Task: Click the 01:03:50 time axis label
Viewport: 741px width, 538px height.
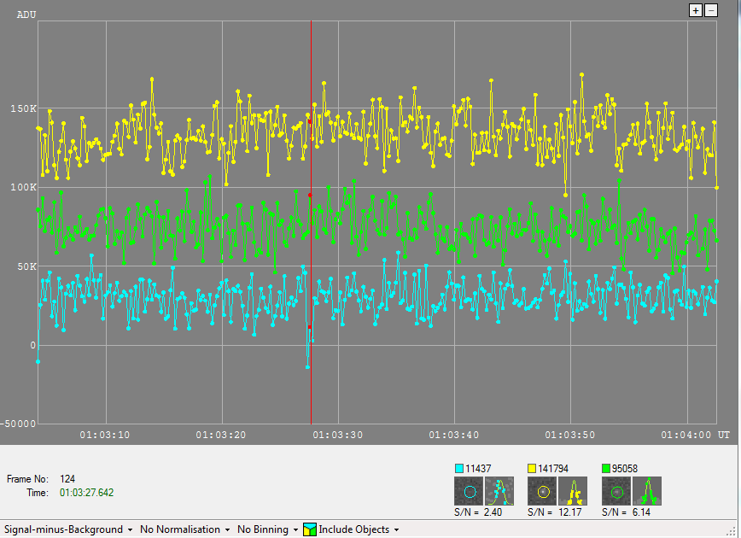Action: coord(570,435)
